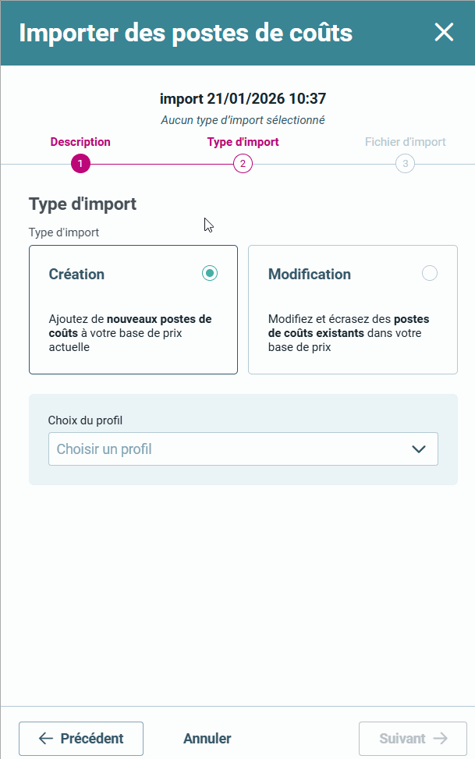This screenshot has width=475, height=759.
Task: Select the "Type d'import" step label
Action: (x=243, y=142)
